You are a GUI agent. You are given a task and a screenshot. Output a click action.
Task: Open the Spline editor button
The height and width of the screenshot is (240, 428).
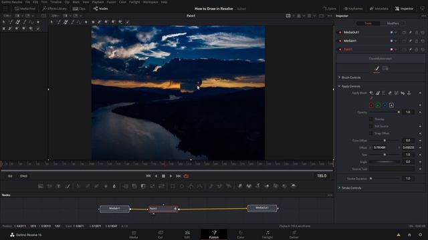pyautogui.click(x=329, y=9)
